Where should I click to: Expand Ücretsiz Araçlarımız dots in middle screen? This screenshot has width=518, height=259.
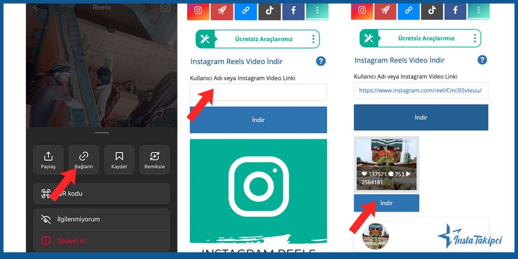[313, 39]
